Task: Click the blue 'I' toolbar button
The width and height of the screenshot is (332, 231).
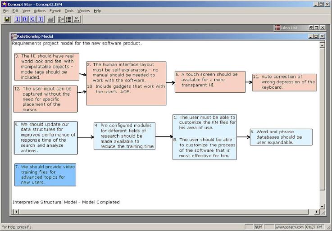Action: (x=18, y=19)
